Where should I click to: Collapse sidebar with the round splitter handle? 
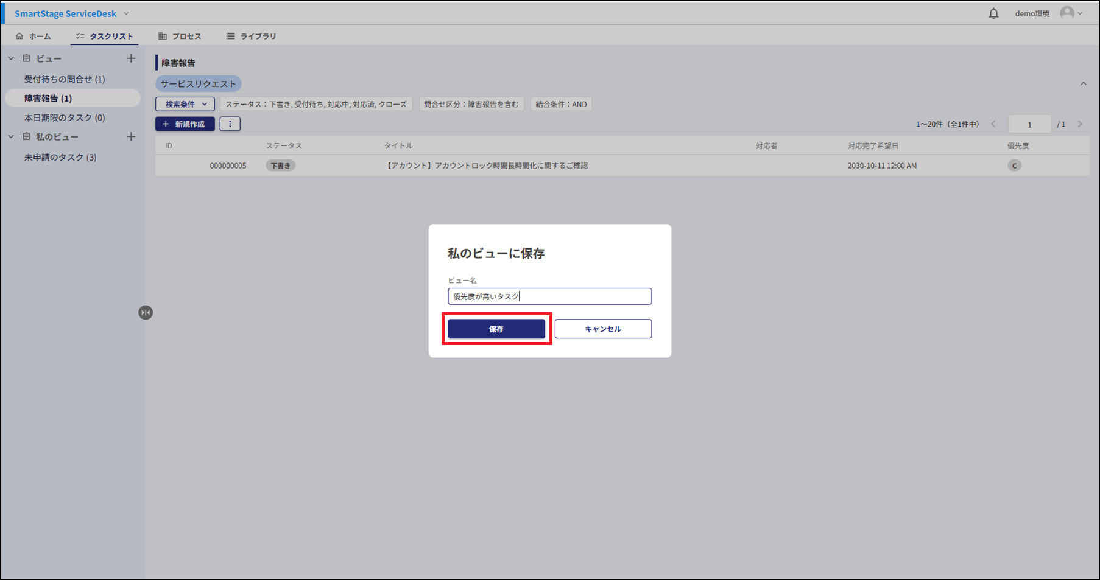pyautogui.click(x=146, y=313)
